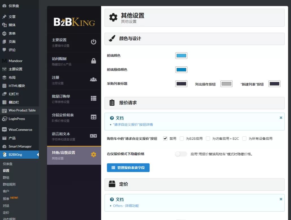Image resolution: width=291 pixels, height=220 pixels.
Task: Click the WooCommerce woo icon
Action: tap(4, 129)
